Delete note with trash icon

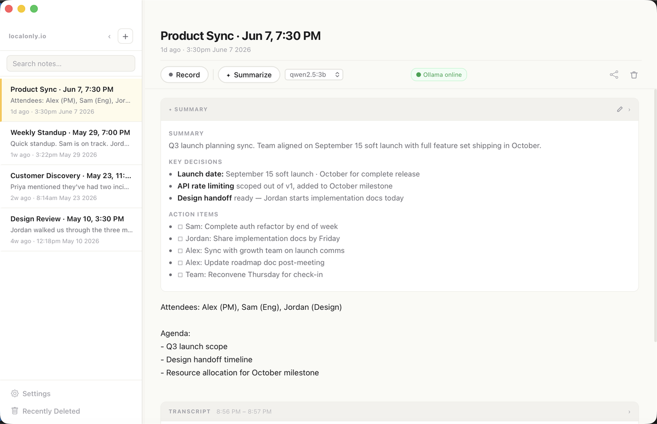coord(634,75)
